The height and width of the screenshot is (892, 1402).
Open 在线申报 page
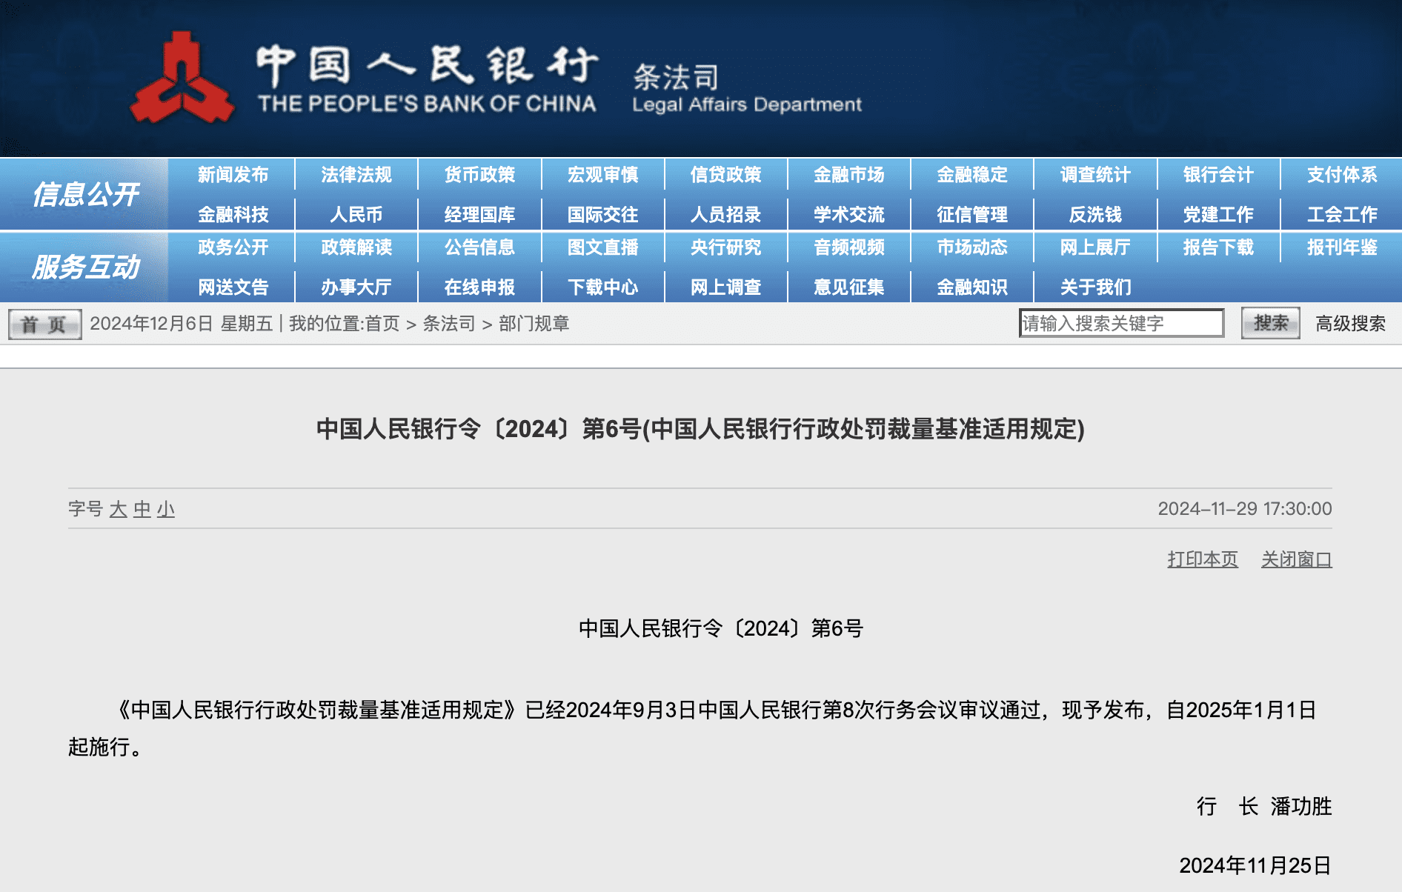click(x=479, y=287)
